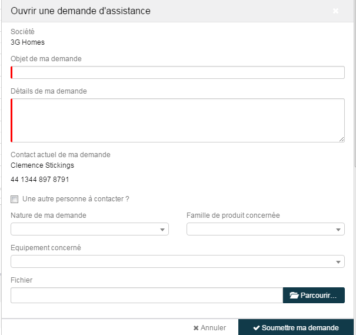Cancel the request with Annuler
Viewport: 356px width, 335px height.
(209, 328)
